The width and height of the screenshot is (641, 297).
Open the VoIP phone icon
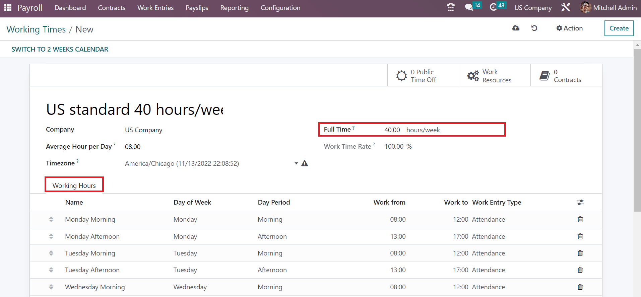451,7
